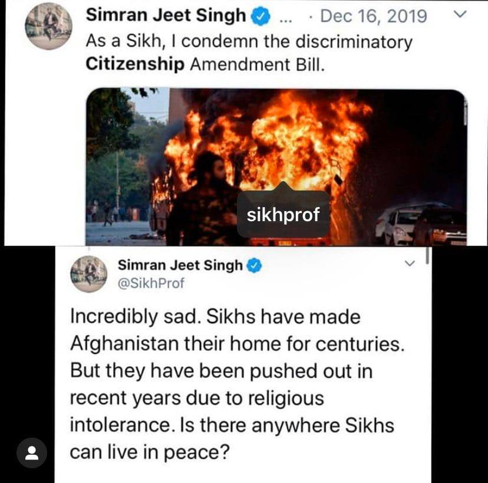488x483 pixels.
Task: Open Simran Jeet Singh's avatar in top tweet
Action: (48, 26)
